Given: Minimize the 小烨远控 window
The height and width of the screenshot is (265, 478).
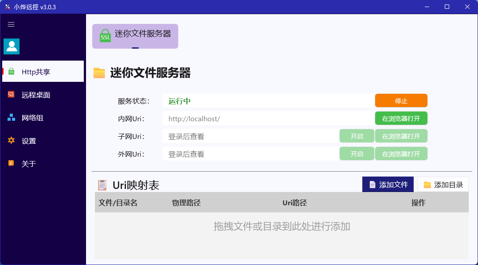Looking at the screenshot, I should click(427, 7).
